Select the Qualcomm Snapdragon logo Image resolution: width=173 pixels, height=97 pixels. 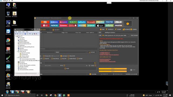[73, 26]
